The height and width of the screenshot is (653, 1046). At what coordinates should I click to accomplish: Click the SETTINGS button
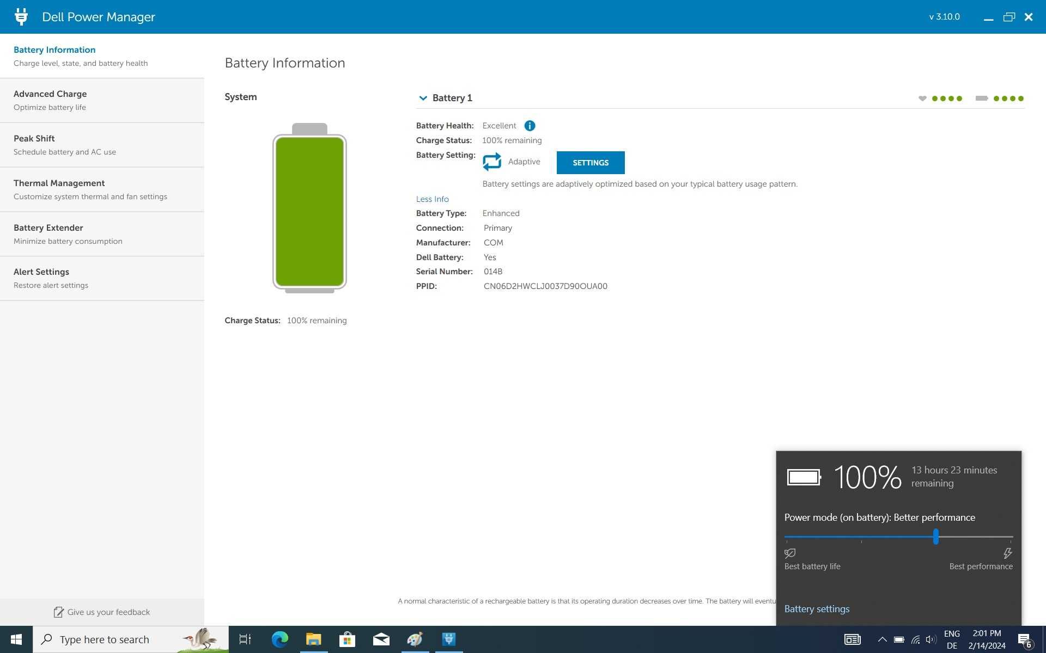[x=591, y=163]
